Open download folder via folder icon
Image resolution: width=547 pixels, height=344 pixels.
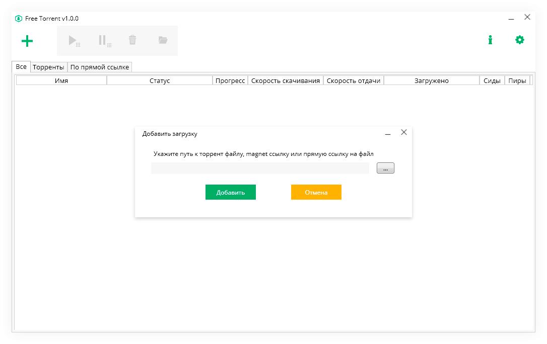coord(163,40)
